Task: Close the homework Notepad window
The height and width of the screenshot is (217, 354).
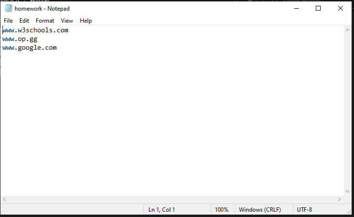Action: [340, 9]
